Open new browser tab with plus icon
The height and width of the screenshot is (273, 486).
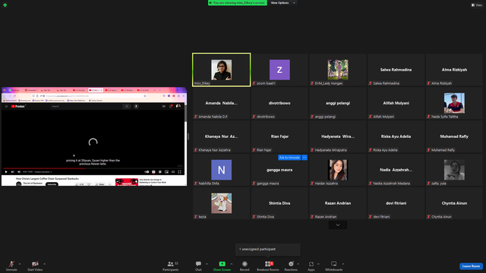[x=154, y=90]
